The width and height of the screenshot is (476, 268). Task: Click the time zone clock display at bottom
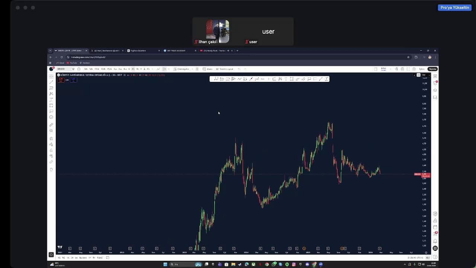[x=416, y=258]
